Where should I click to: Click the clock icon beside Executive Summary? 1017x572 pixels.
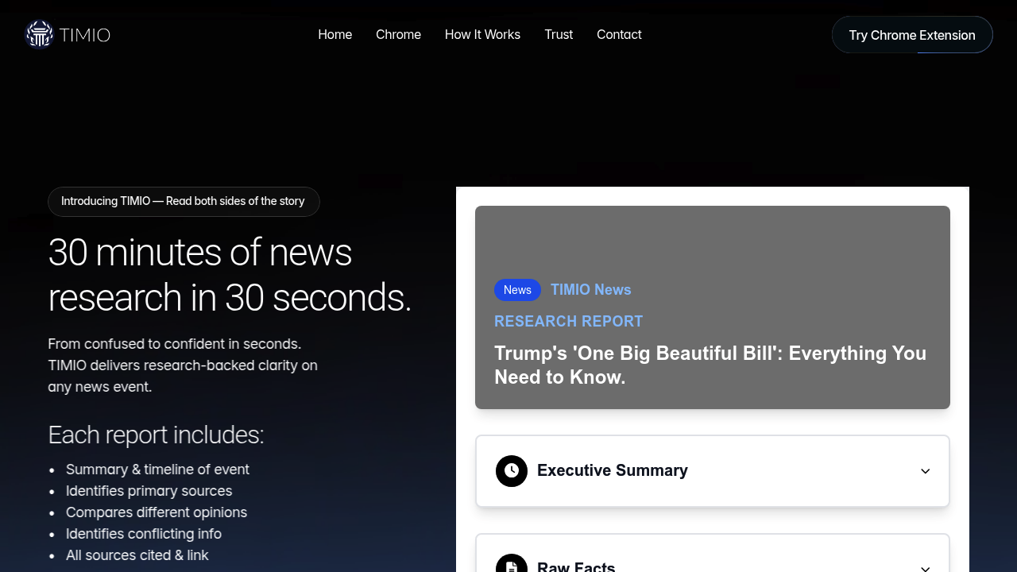click(512, 470)
